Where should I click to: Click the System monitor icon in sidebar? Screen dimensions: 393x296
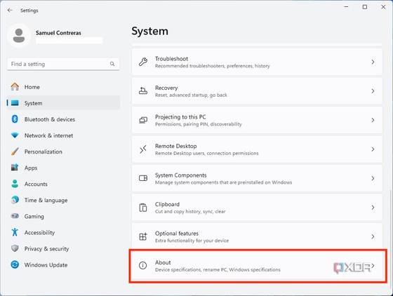(15, 103)
